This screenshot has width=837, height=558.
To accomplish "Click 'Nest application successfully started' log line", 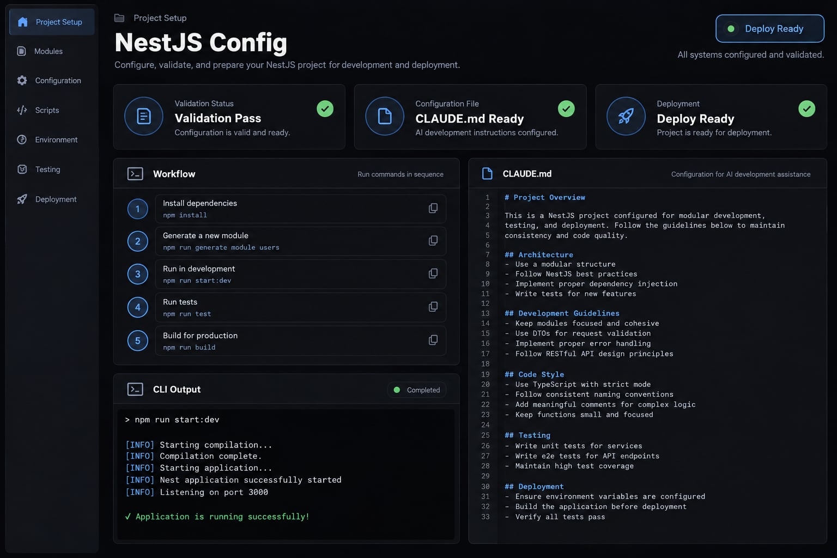I will pyautogui.click(x=233, y=480).
